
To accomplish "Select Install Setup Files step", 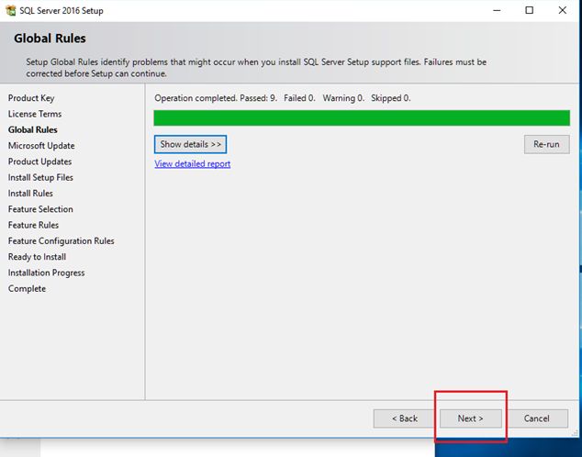I will click(40, 177).
